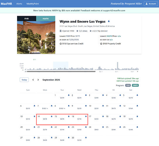Click the bell icon on September 24
This screenshot has width=159, height=146.
[103, 127]
